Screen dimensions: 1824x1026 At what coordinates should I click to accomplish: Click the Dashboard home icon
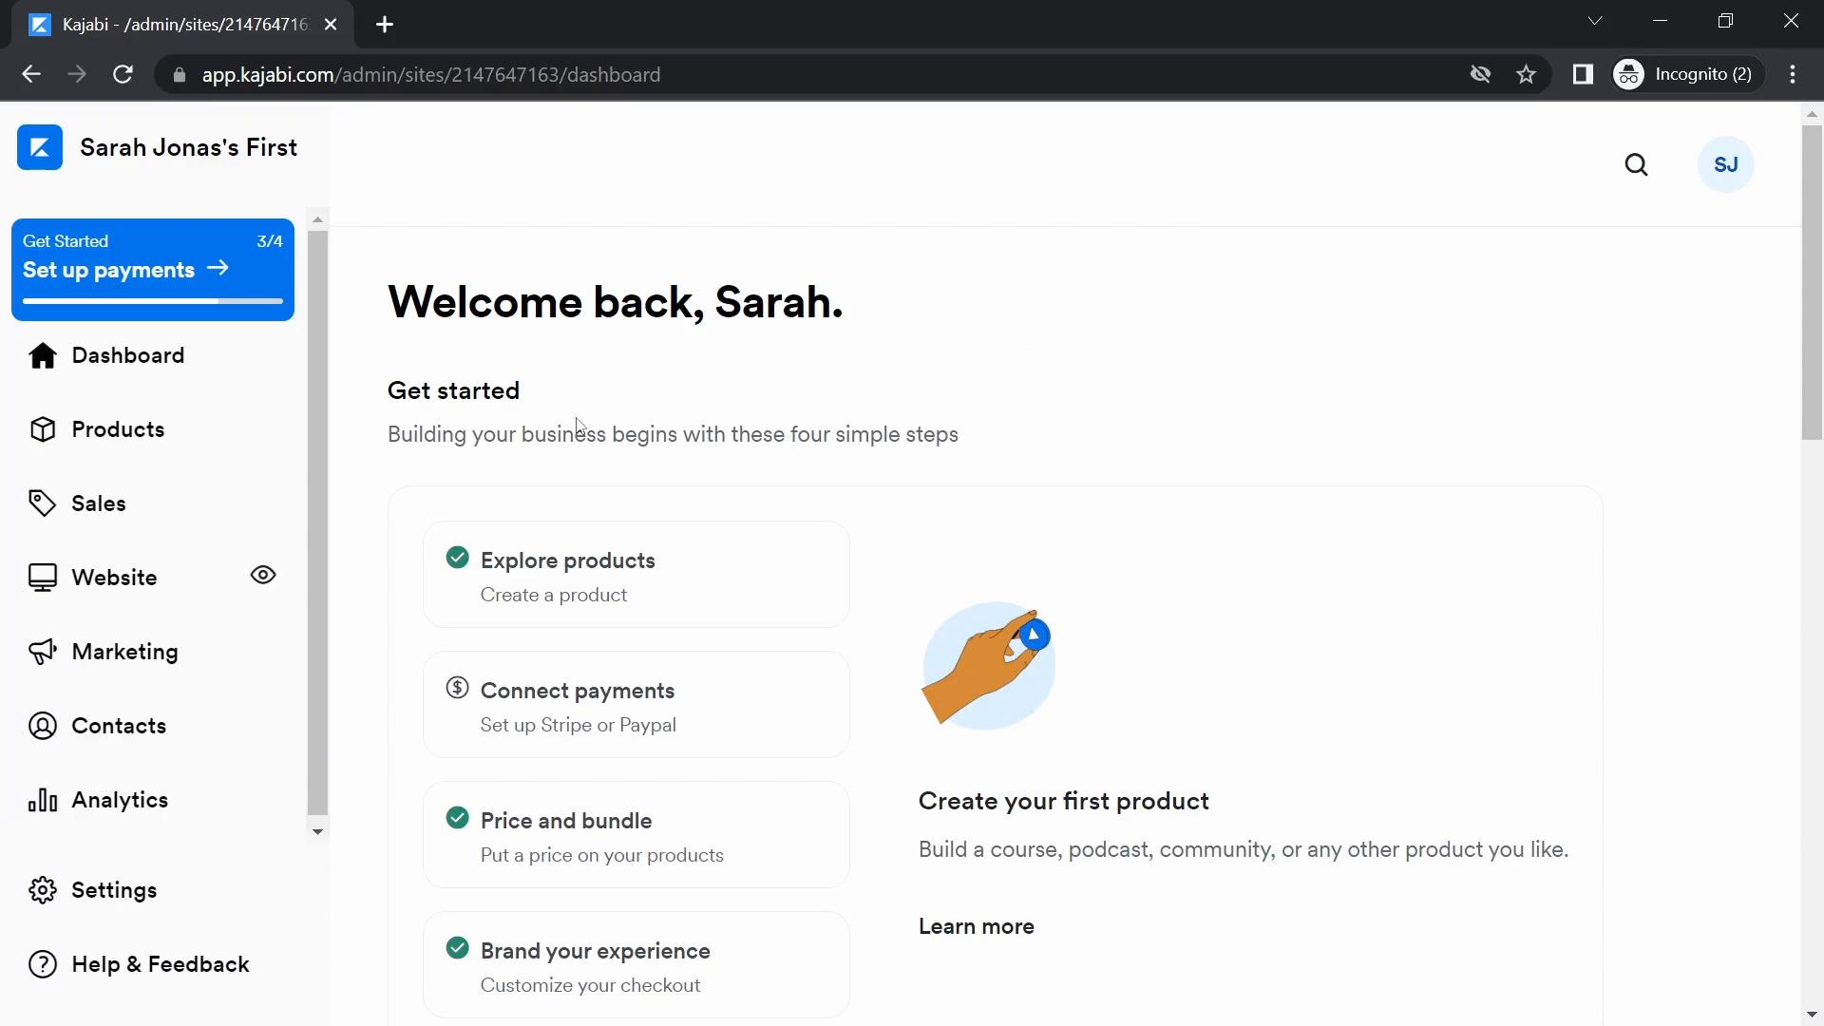click(42, 354)
